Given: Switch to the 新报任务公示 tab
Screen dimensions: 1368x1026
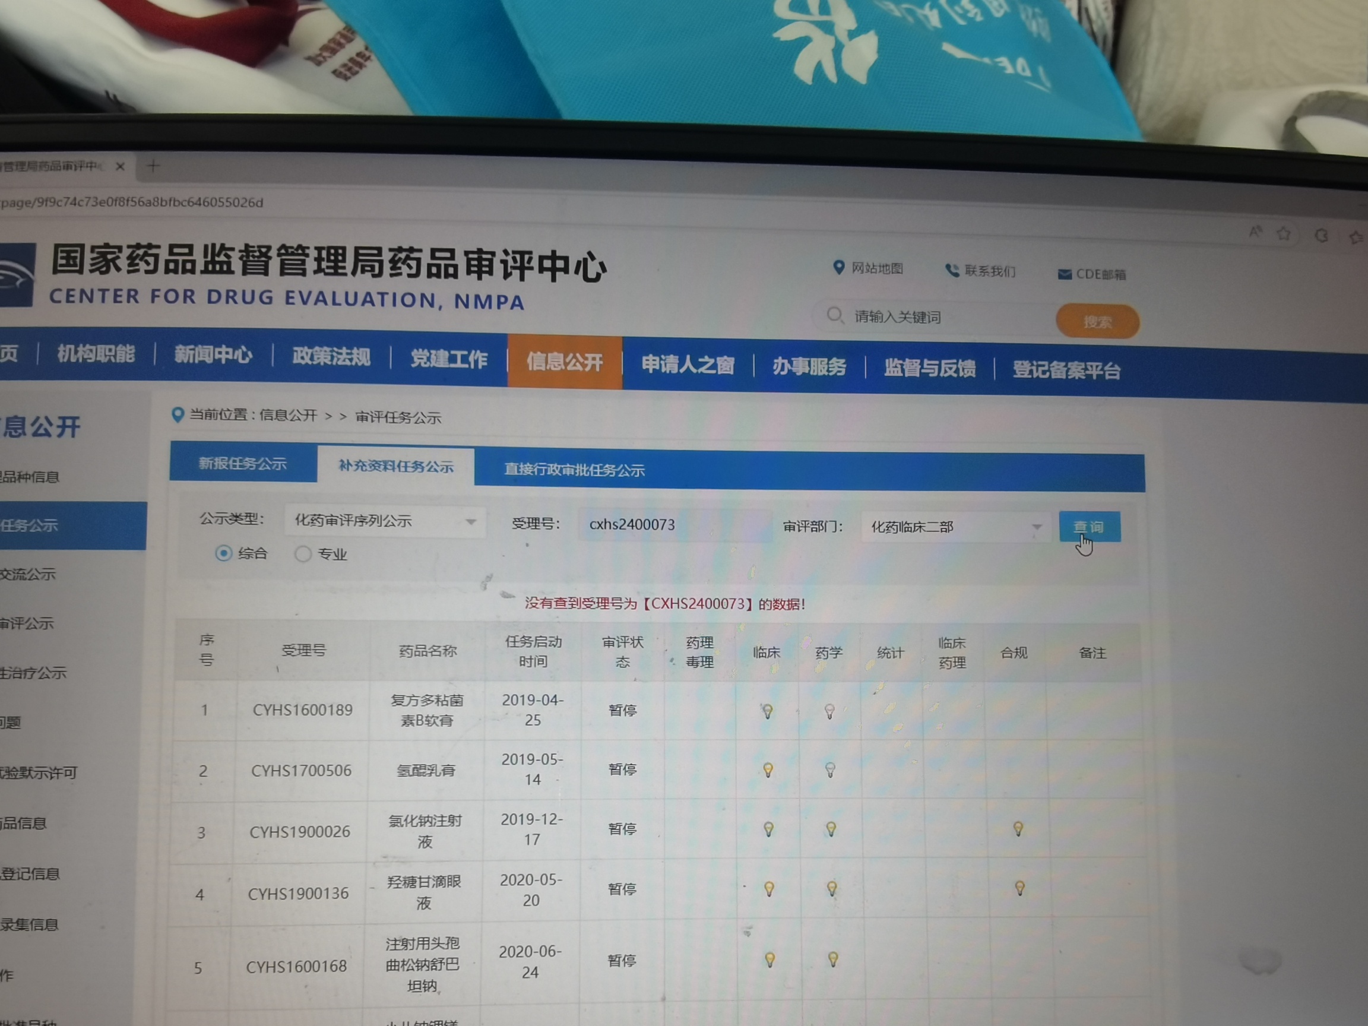Looking at the screenshot, I should point(242,463).
